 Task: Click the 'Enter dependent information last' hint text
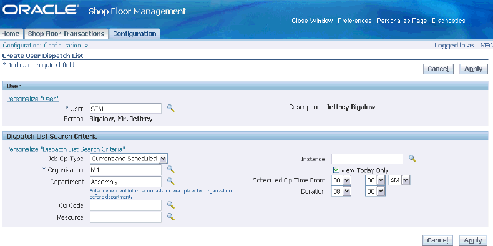(160, 194)
